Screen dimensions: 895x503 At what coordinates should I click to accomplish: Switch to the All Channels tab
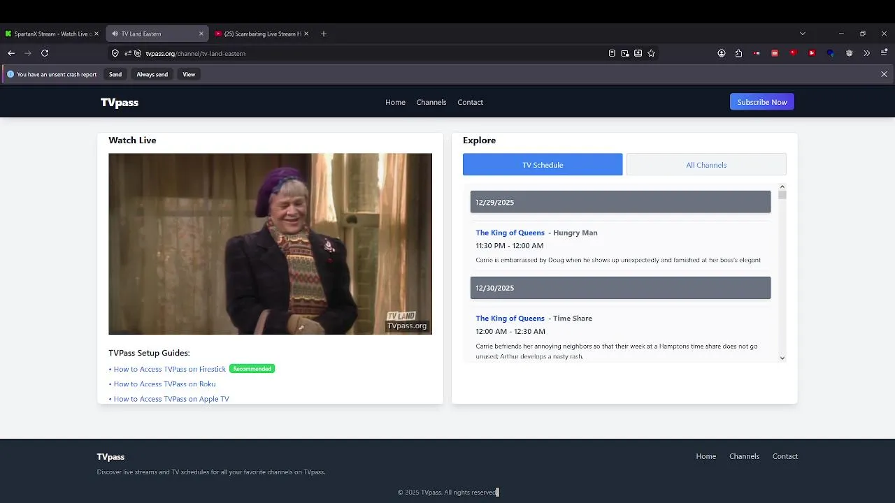pyautogui.click(x=706, y=165)
